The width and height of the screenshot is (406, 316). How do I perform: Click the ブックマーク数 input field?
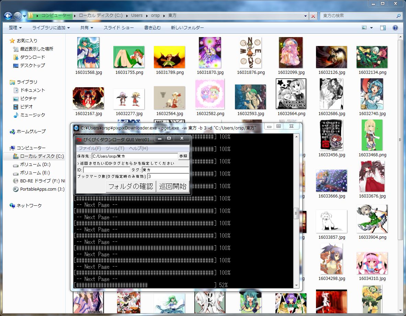click(x=168, y=177)
